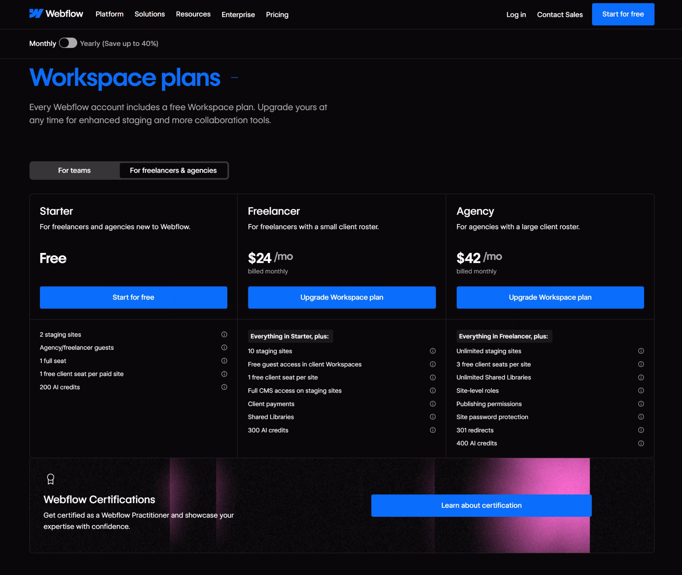Click the Contact Sales link
The image size is (682, 575).
click(x=560, y=14)
